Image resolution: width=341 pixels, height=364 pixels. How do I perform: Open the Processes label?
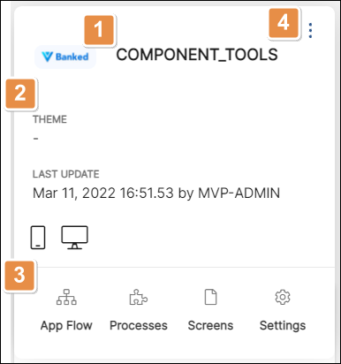139,325
